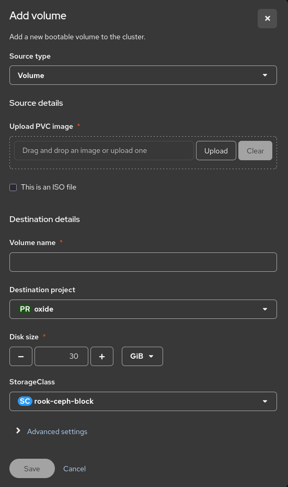The width and height of the screenshot is (288, 487).
Task: Click the disk size value field showing 30
Action: click(61, 357)
